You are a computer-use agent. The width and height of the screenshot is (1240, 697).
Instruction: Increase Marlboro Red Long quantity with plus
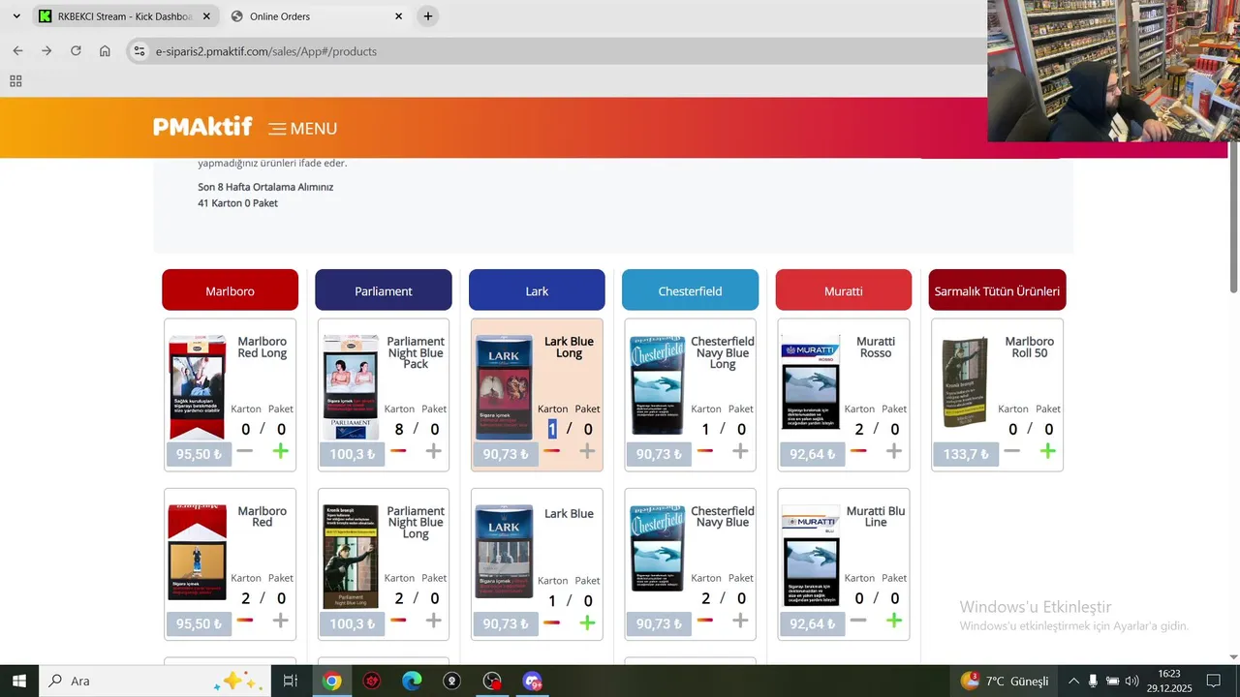(280, 451)
